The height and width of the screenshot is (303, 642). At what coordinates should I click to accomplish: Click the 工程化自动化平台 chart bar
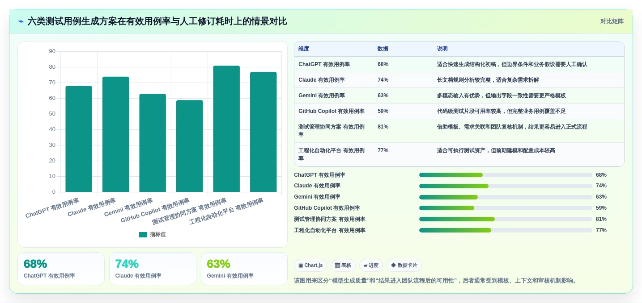pyautogui.click(x=263, y=132)
